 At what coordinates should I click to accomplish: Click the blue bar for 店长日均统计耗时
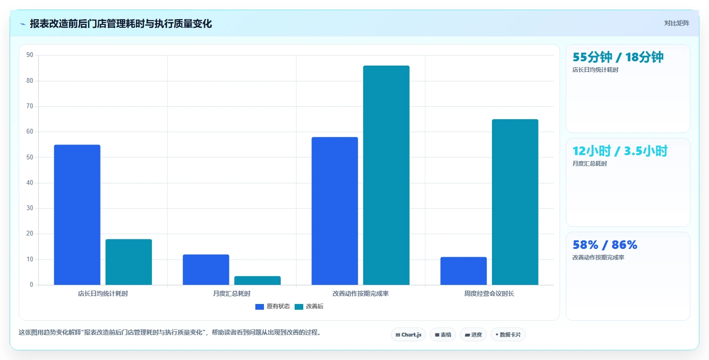coord(77,215)
